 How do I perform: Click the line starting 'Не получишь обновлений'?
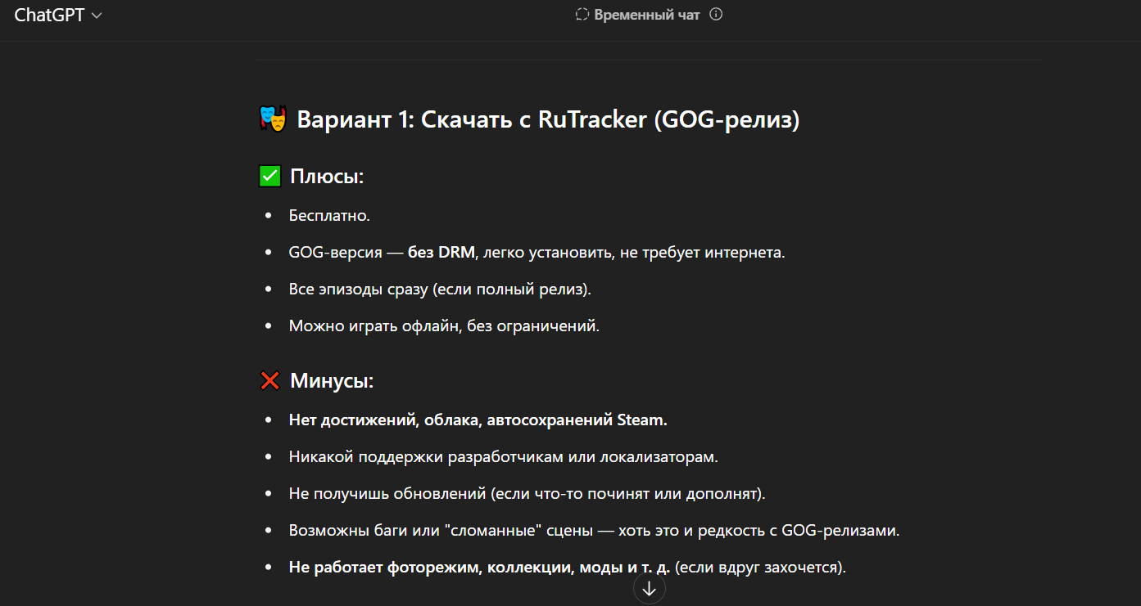527,494
